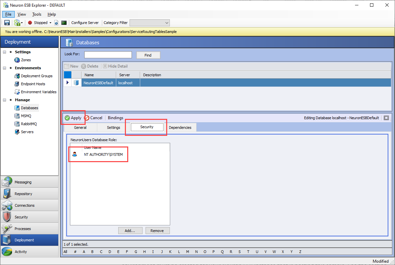Screen dimensions: 395x265
Task: Click the Save icon in the toolbar
Action: (7, 23)
